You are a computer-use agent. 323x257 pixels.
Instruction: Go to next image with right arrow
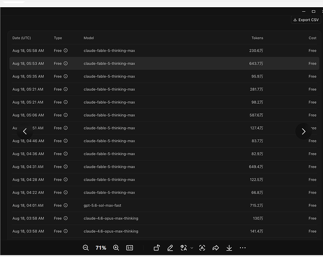pos(304,132)
